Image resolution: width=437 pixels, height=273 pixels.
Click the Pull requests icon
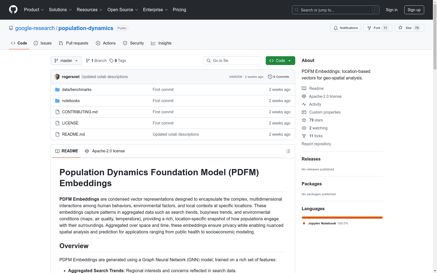point(61,43)
